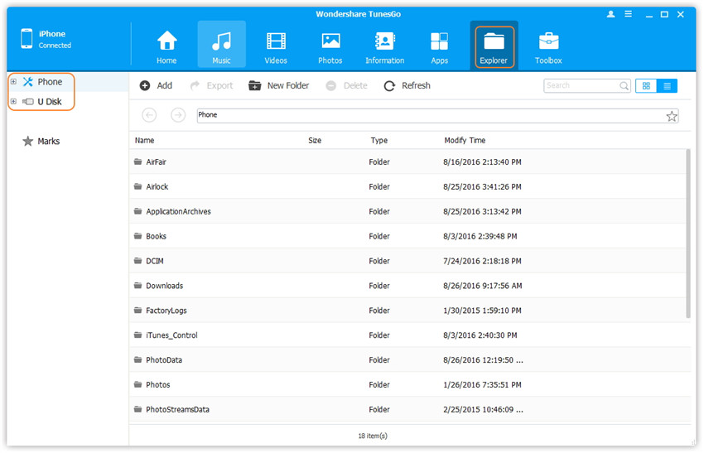
Task: Switch to grid thumbnail view
Action: pyautogui.click(x=646, y=85)
